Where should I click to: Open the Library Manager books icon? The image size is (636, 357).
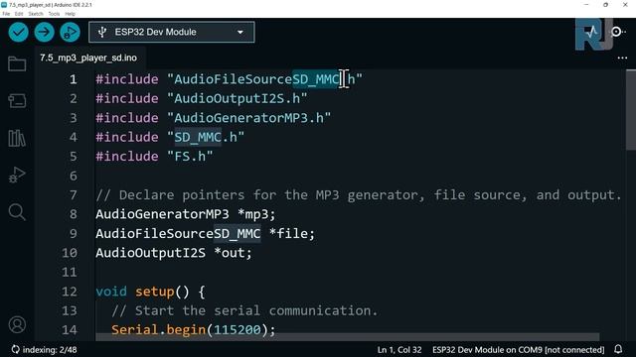point(17,138)
